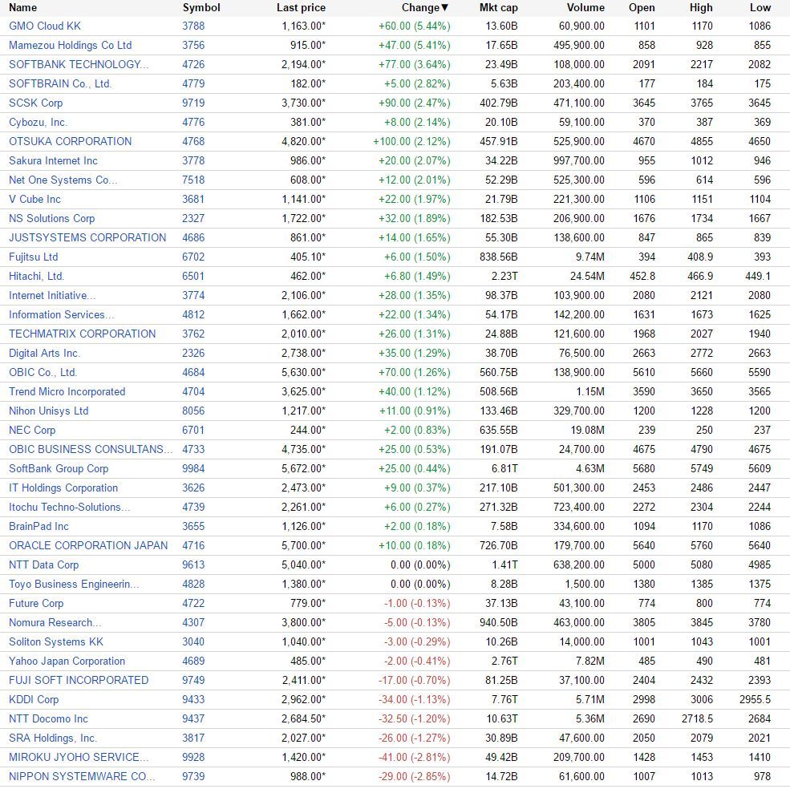Open the NEC Corp link

[32, 431]
